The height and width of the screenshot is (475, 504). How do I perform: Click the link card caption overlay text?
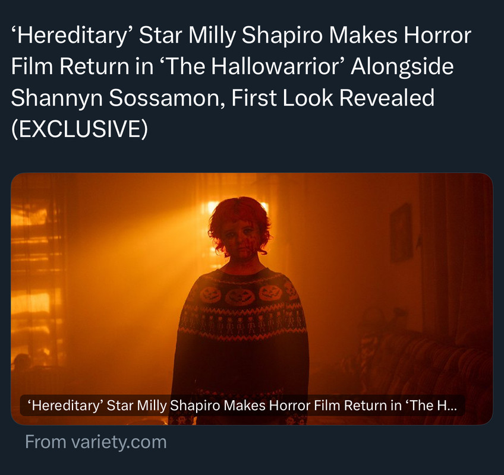(x=242, y=406)
